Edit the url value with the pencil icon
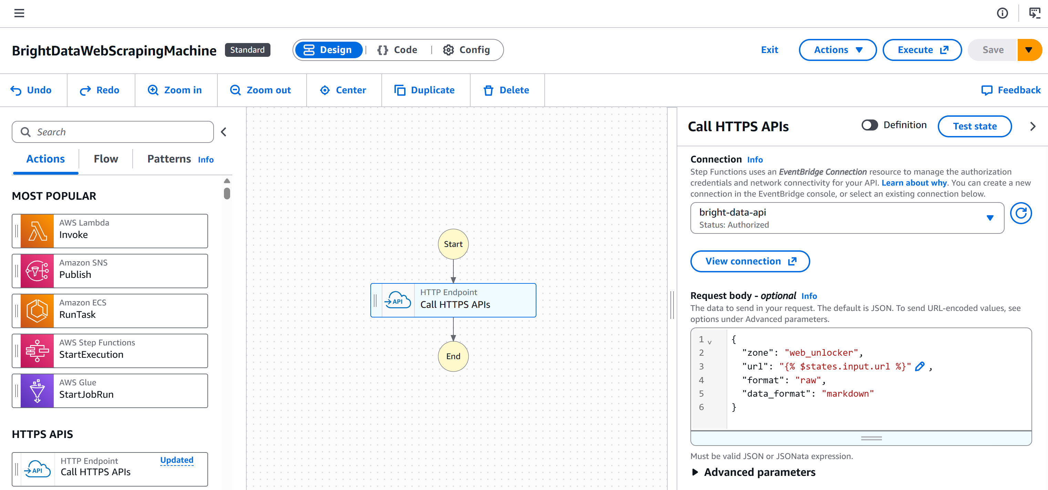Viewport: 1048px width, 490px height. [919, 366]
